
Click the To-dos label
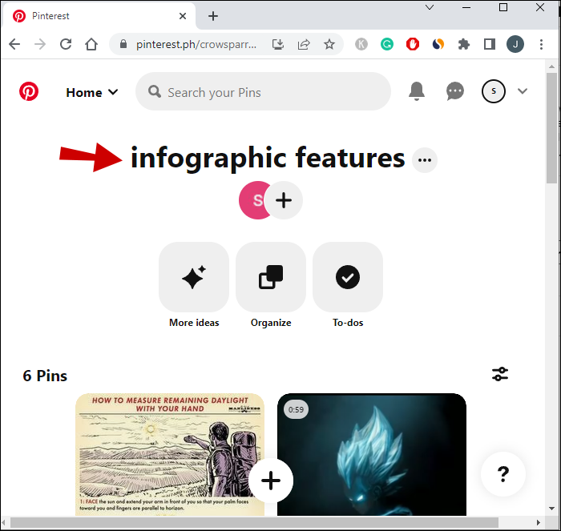point(348,323)
